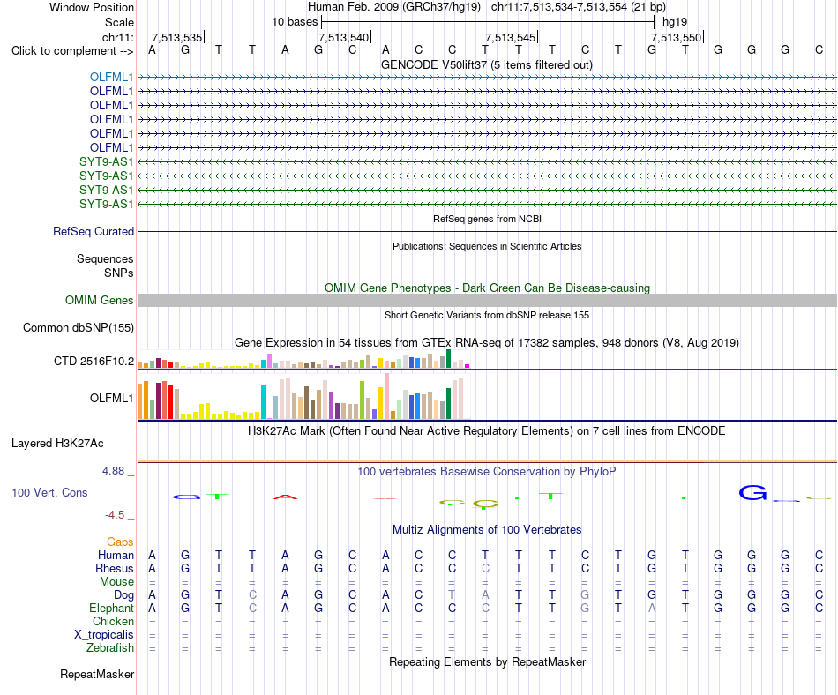Open the GTEx Gene Expression track title
Viewport: 838px width, 695px height.
click(x=486, y=342)
